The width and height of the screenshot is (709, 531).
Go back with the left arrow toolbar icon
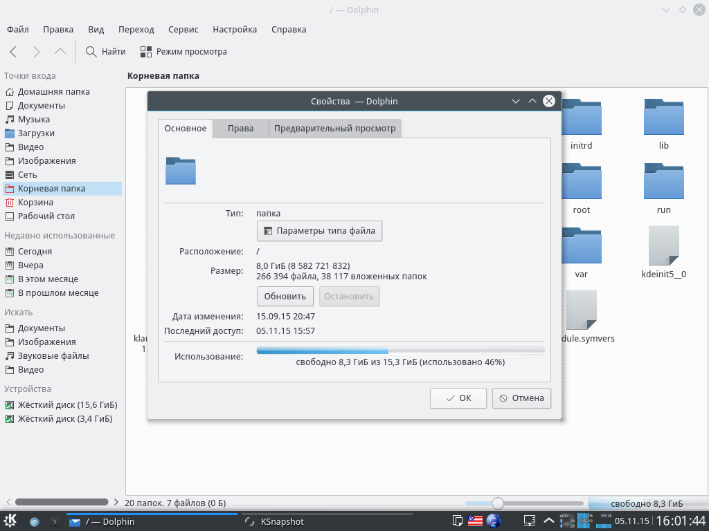pos(13,52)
